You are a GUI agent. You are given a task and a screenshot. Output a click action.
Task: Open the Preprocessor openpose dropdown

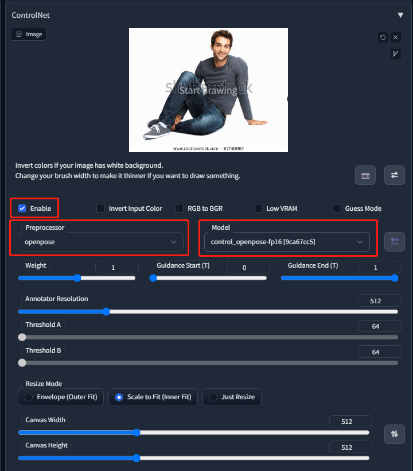100,242
